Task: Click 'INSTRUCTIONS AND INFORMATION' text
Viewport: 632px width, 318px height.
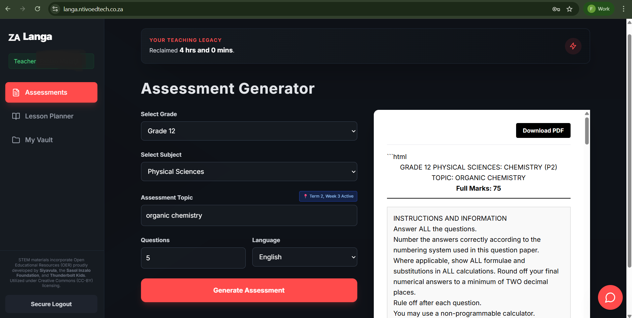Action: click(x=450, y=218)
